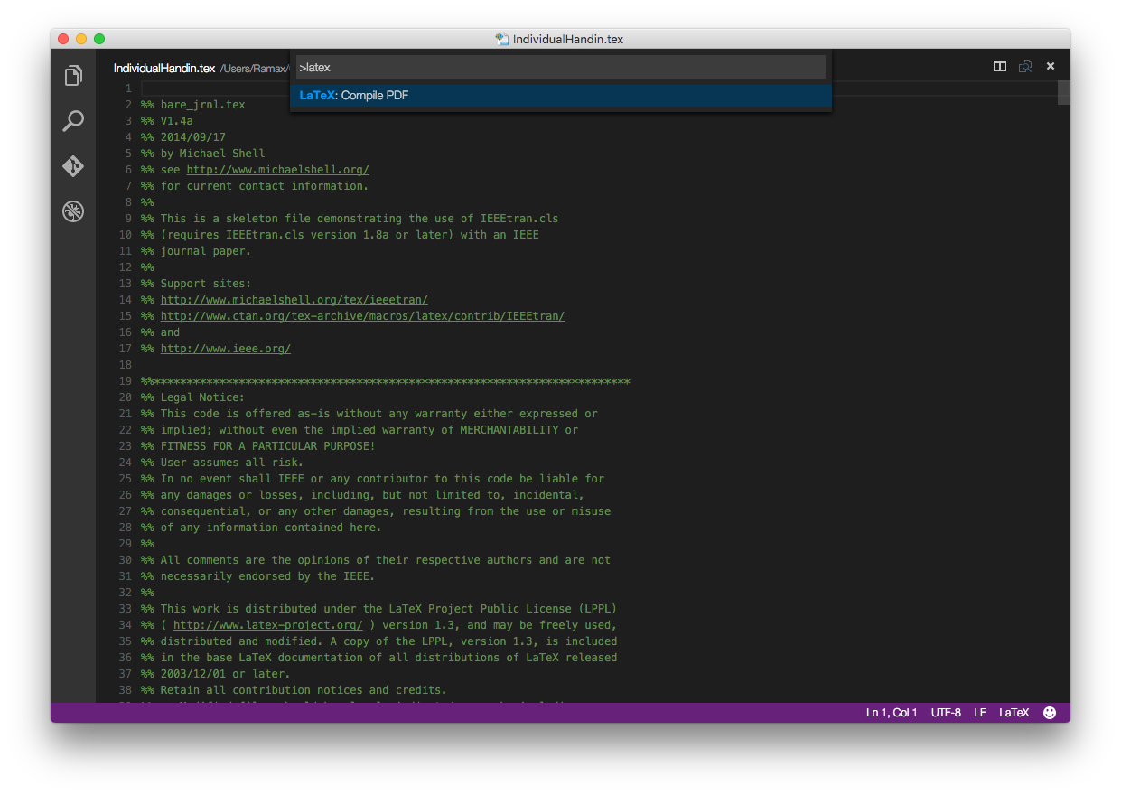The height and width of the screenshot is (795, 1121).
Task: Click Ln 1, Col 1 to go to line
Action: click(x=892, y=712)
